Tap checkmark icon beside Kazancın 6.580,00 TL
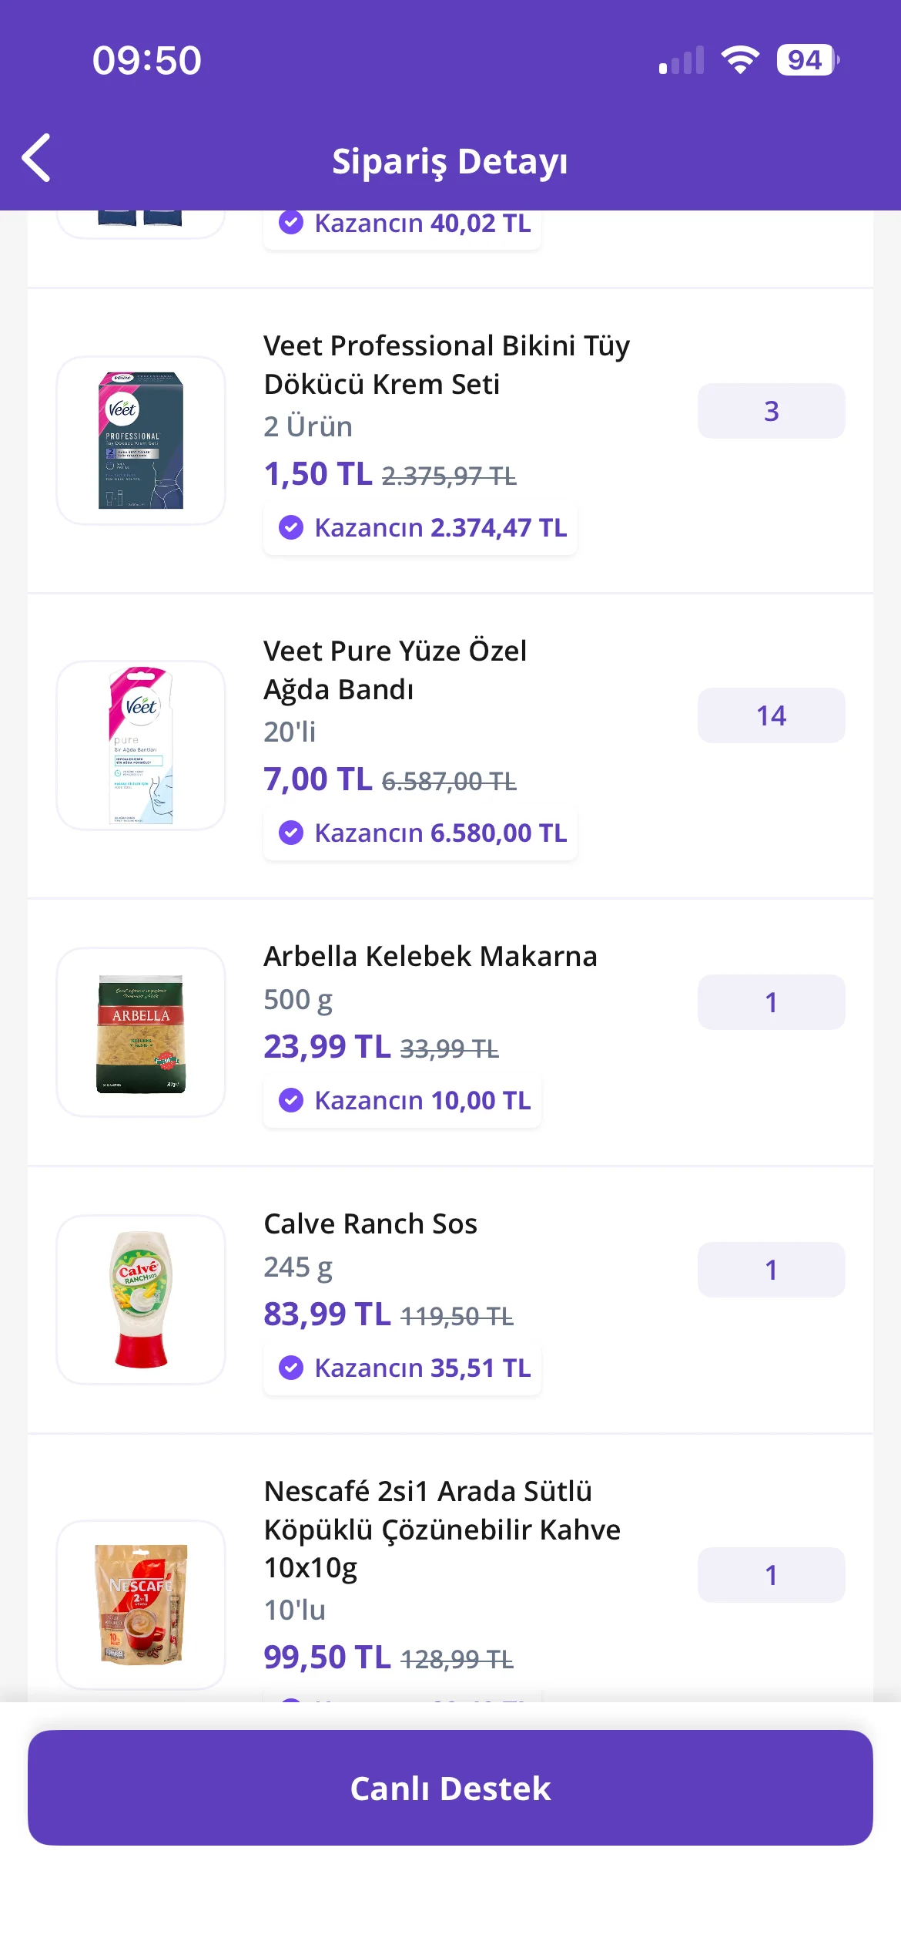The height and width of the screenshot is (1952, 901). [x=291, y=833]
